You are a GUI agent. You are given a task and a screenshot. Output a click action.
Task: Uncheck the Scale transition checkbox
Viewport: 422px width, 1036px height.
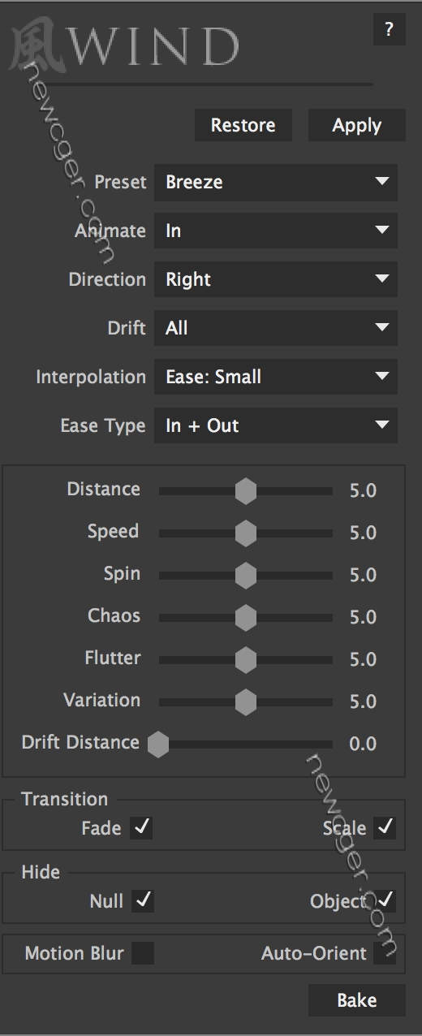[385, 828]
